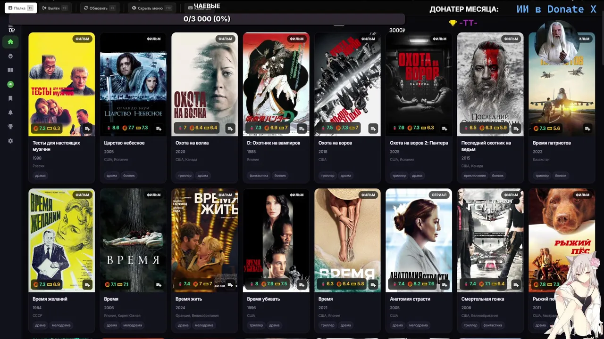The height and width of the screenshot is (339, 604).
Task: Switch to the Полка tab
Action: pos(21,8)
